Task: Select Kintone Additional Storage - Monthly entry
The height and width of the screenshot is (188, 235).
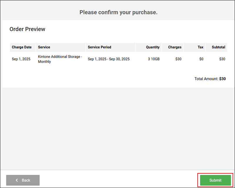Action: tap(60, 59)
